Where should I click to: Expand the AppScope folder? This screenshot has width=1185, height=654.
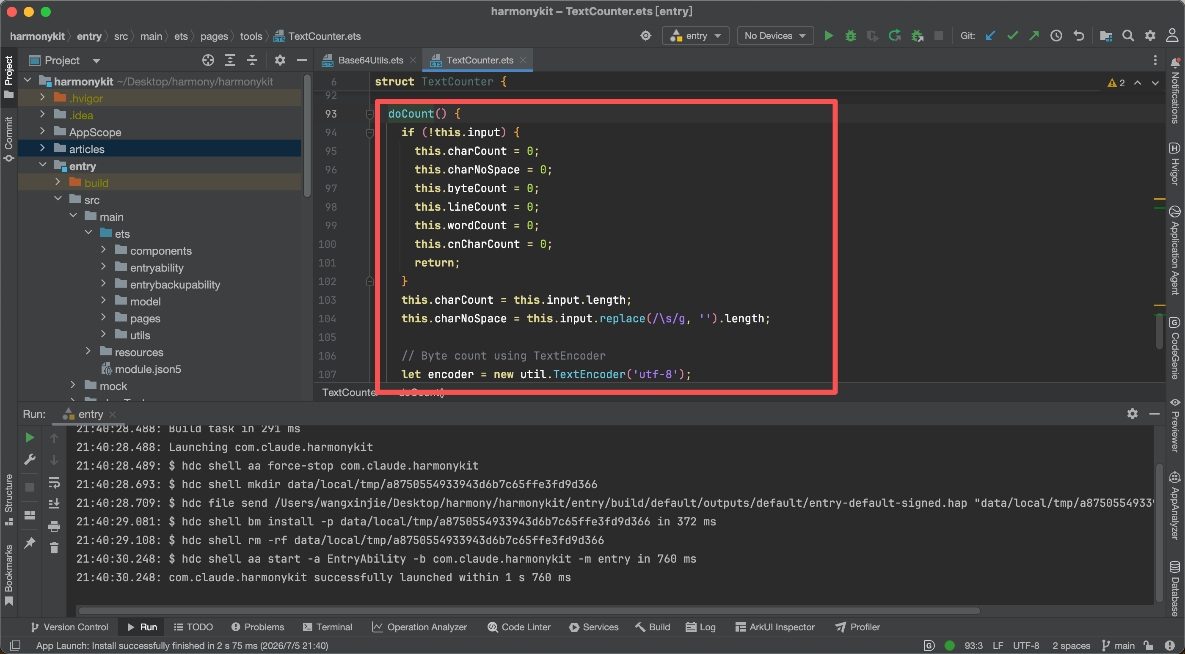coord(42,132)
